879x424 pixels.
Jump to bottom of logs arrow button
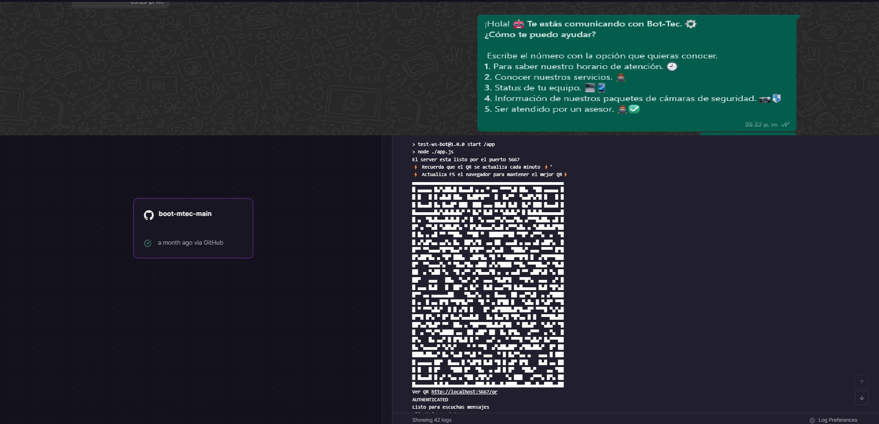click(x=862, y=398)
